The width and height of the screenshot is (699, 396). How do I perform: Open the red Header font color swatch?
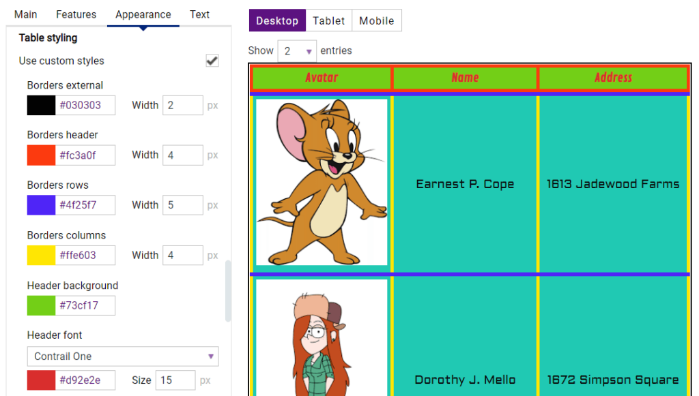point(41,380)
